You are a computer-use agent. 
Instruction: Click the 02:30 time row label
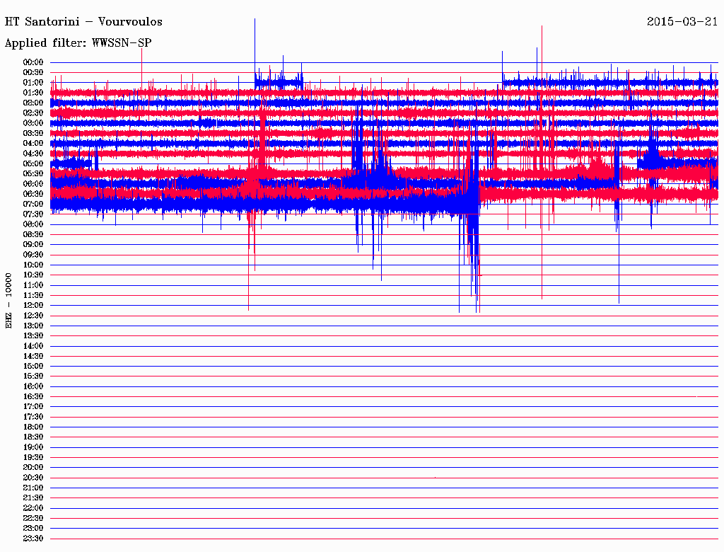click(x=33, y=113)
